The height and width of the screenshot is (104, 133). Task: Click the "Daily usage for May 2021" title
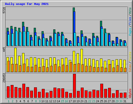27,4
